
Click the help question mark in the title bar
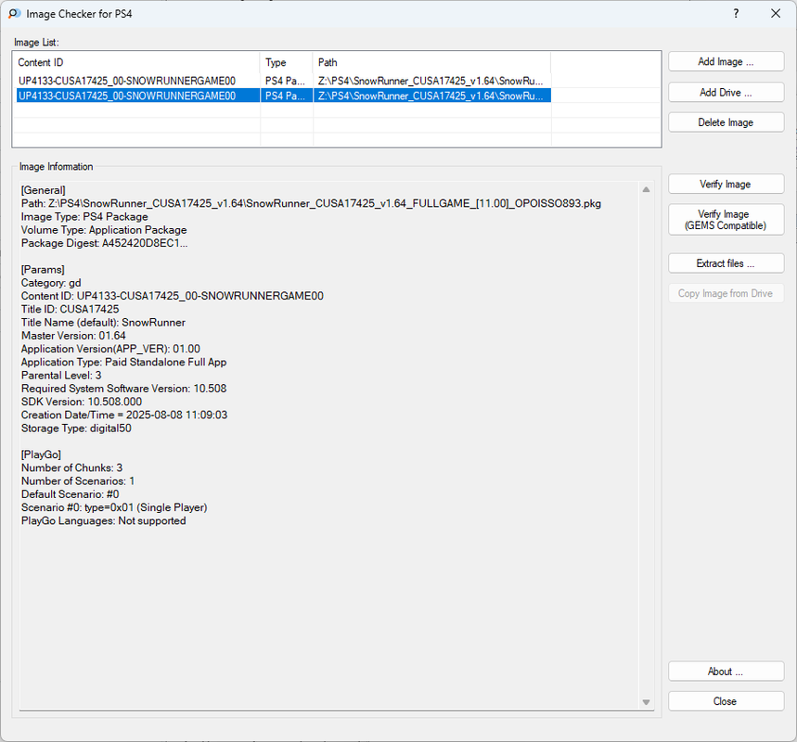click(736, 14)
